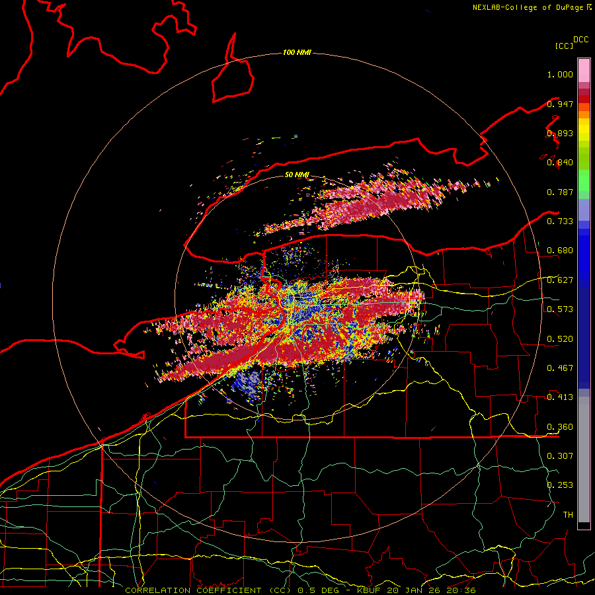Click the 0.360 value on the color scale
This screenshot has height=595, width=595.
point(560,427)
